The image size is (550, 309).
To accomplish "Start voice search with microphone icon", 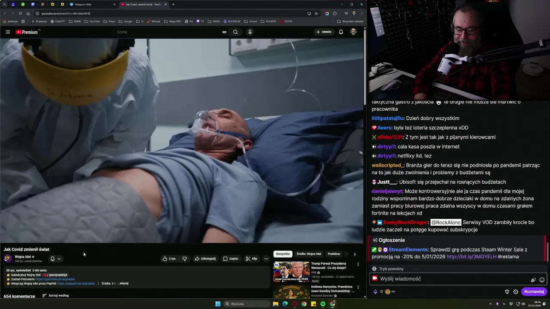I will click(250, 32).
